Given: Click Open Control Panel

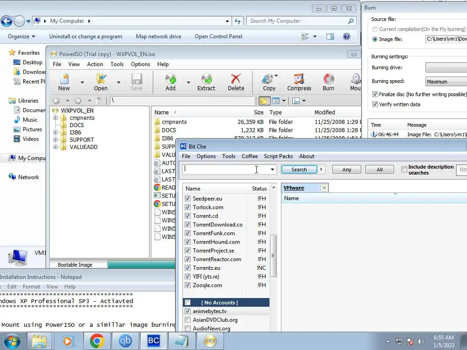Looking at the screenshot, I should [x=218, y=36].
